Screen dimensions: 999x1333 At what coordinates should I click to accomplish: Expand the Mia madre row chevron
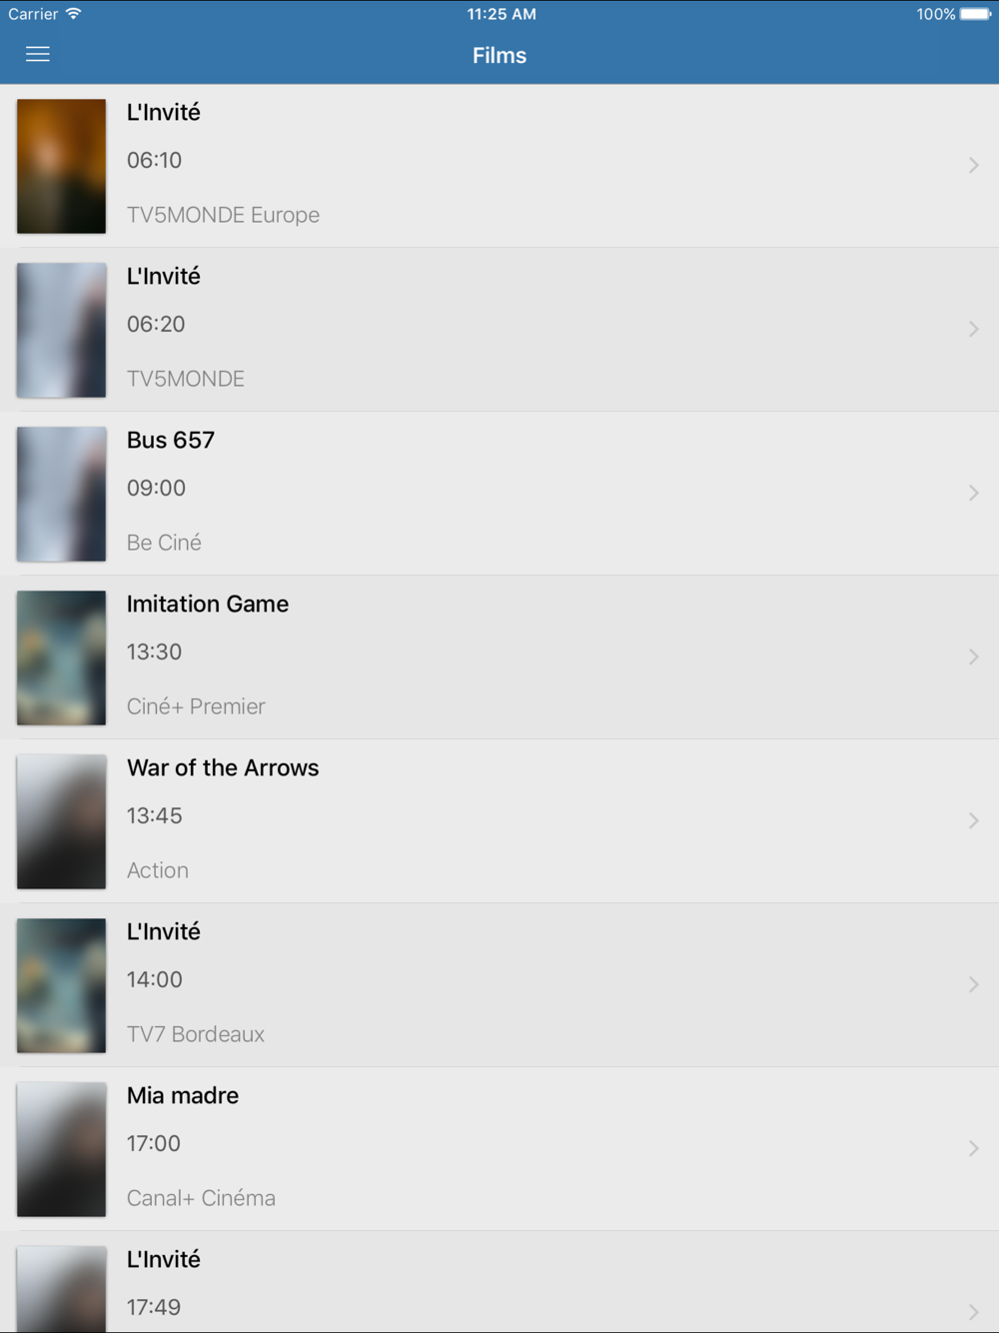[973, 1148]
